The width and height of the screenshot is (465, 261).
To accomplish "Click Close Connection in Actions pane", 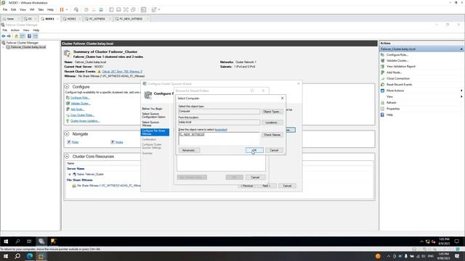I will [398, 78].
